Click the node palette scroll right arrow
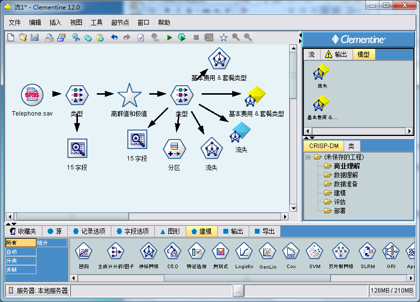This screenshot has height=302, width=420. (x=411, y=278)
